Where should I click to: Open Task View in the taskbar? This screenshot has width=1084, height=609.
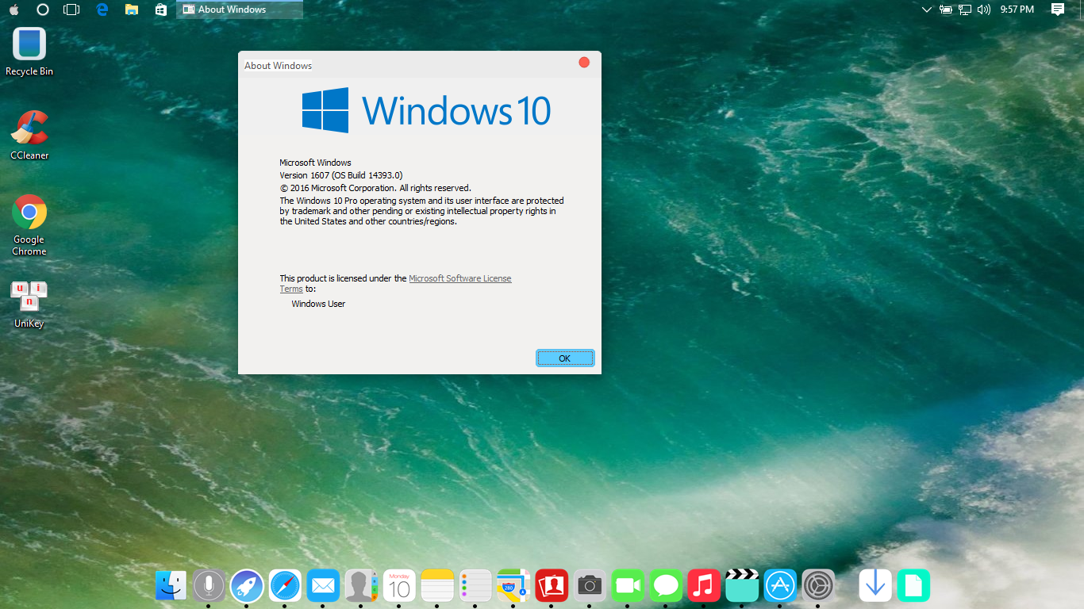point(71,10)
